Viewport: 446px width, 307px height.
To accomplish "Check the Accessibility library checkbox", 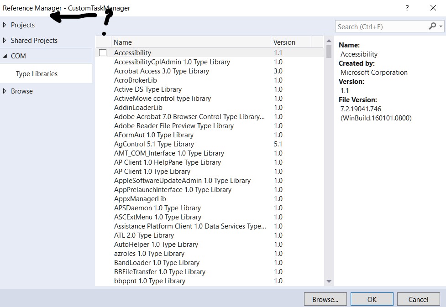I will click(103, 52).
